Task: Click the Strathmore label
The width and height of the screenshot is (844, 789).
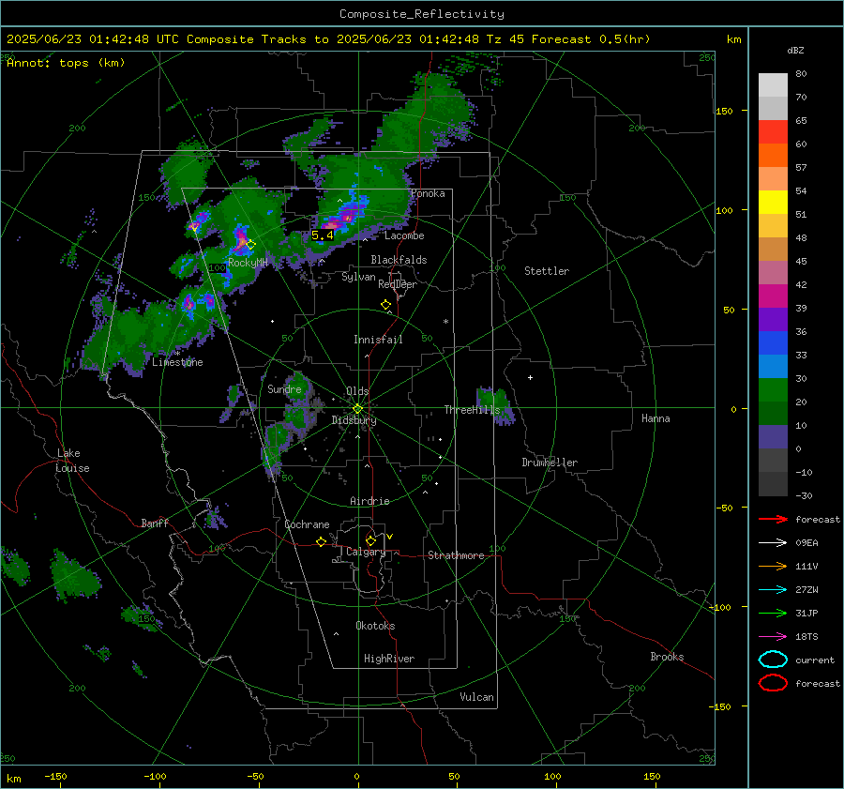Action: 456,555
